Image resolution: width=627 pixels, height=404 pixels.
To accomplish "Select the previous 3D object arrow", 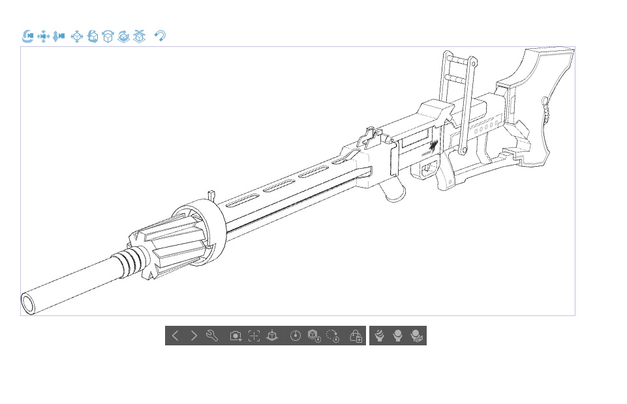I will (x=175, y=336).
